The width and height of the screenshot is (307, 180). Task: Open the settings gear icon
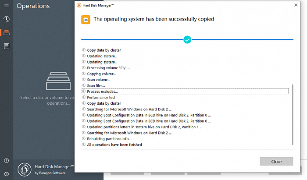coord(7,174)
